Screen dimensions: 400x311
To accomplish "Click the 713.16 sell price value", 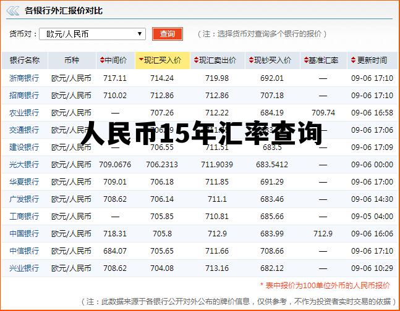I will pos(217,268).
